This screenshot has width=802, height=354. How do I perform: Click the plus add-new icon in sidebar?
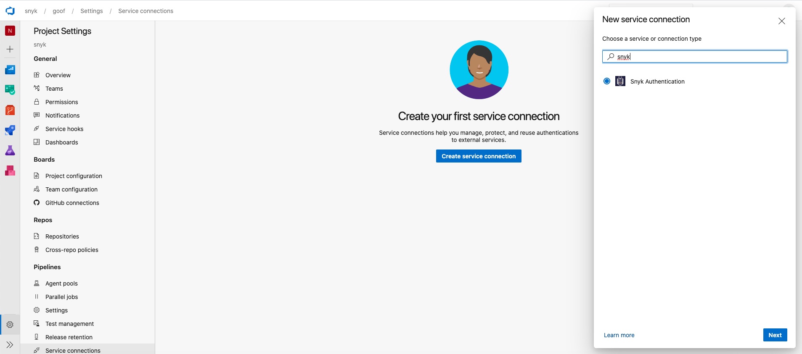click(x=10, y=49)
